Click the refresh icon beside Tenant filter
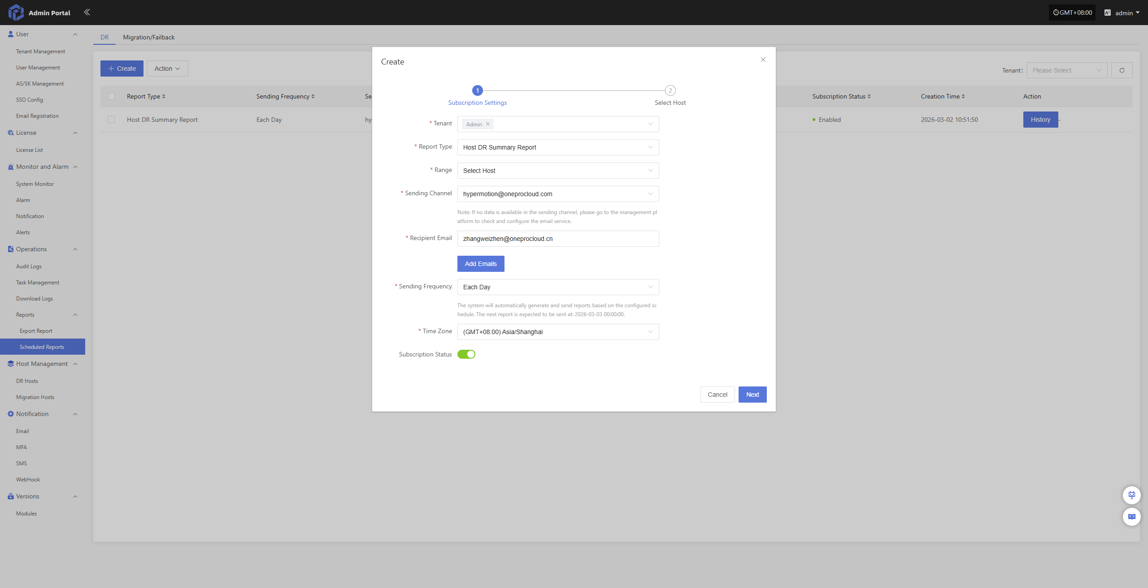The width and height of the screenshot is (1148, 588). 1122,70
